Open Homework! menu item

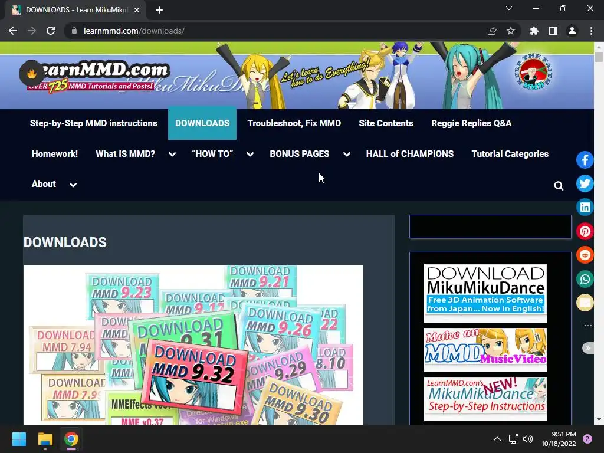(55, 154)
